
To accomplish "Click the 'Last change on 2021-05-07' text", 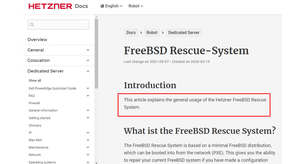I will click(146, 62).
